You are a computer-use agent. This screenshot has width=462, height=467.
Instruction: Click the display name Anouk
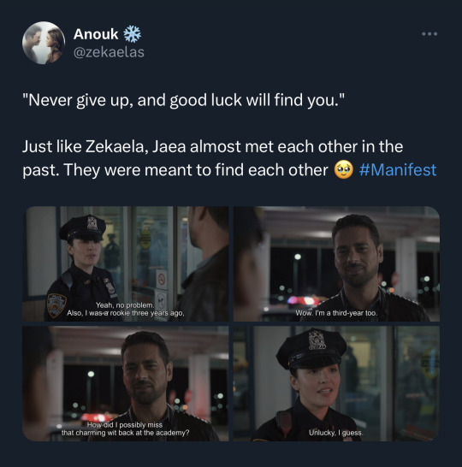[96, 34]
